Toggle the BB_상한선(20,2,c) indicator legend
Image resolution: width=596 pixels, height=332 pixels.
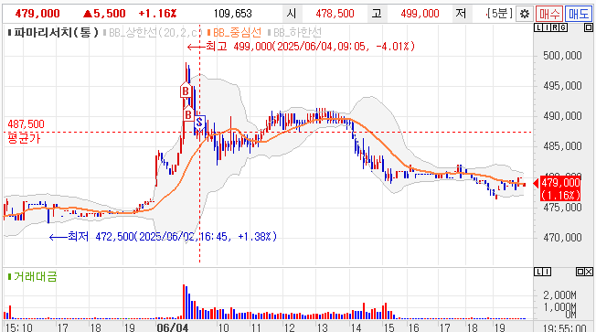coord(151,33)
